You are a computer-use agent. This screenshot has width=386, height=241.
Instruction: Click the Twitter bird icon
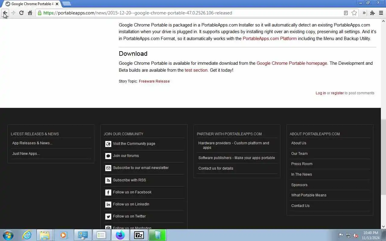coord(108,217)
